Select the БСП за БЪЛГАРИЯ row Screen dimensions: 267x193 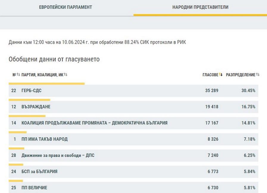(39, 172)
